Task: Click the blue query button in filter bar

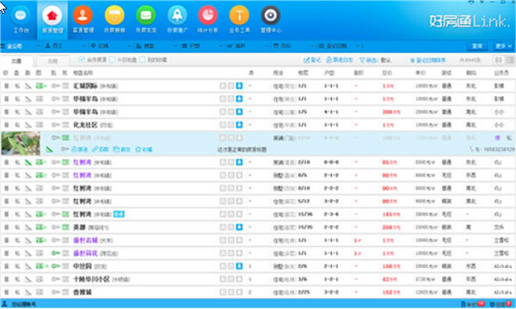Action: (477, 46)
